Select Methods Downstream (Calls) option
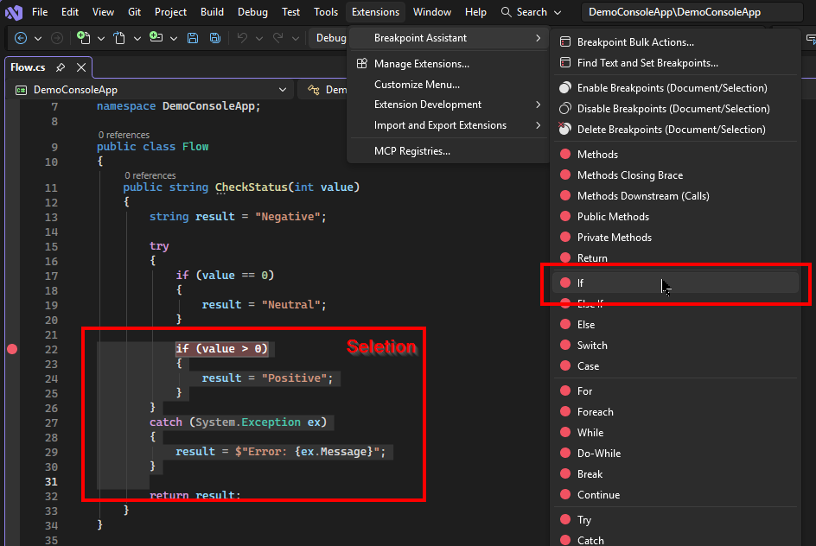The height and width of the screenshot is (546, 816). pos(675,196)
